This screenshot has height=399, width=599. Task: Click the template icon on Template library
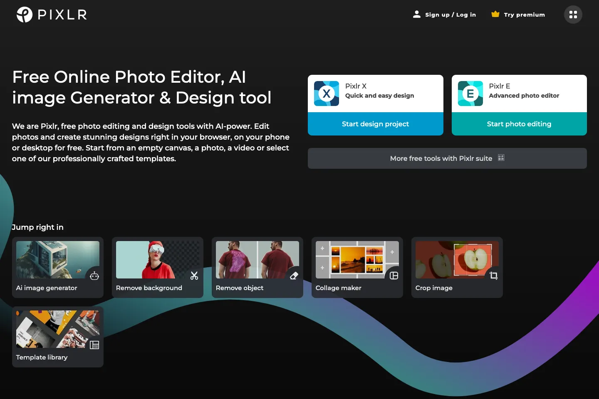tap(94, 345)
